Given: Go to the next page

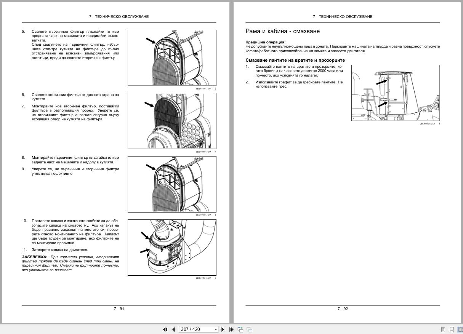Looking at the screenshot, I should pyautogui.click(x=223, y=329).
